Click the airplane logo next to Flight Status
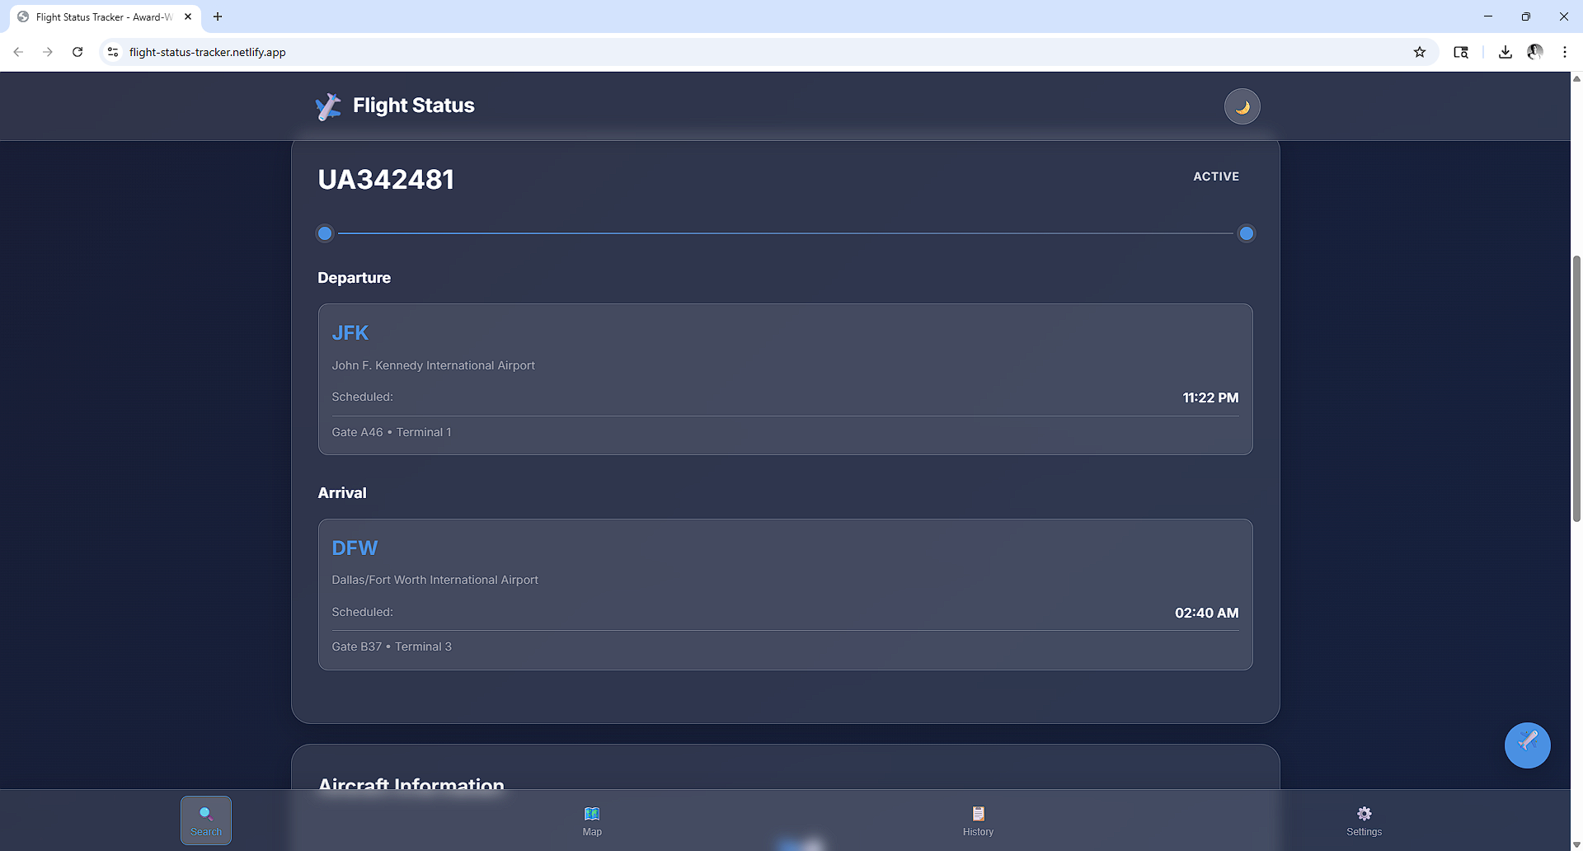 328,106
